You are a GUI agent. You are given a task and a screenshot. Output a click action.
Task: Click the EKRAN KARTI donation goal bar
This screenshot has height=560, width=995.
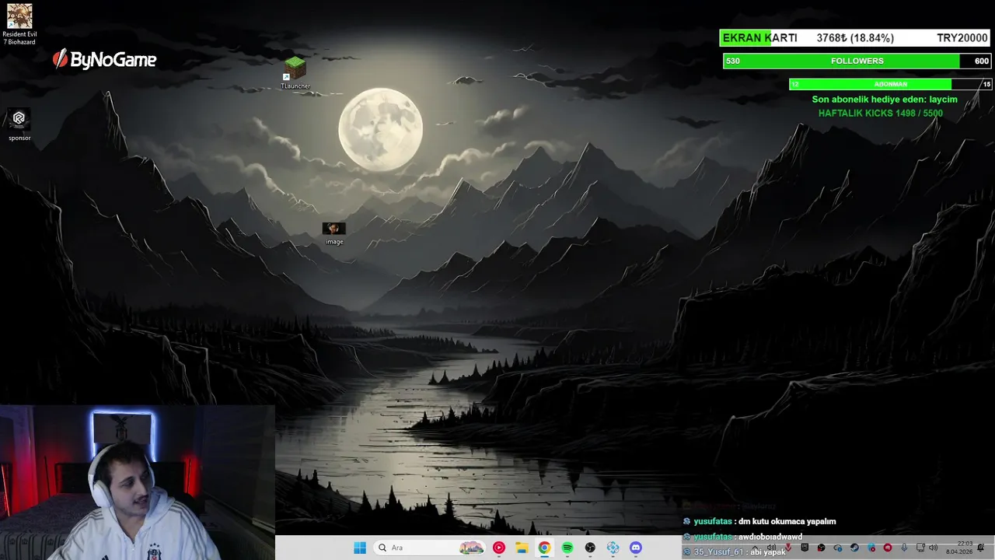click(x=855, y=38)
